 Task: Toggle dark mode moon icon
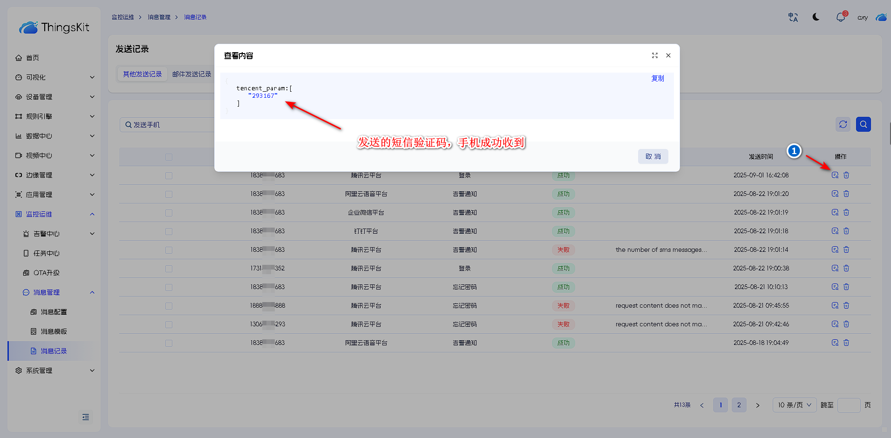816,17
